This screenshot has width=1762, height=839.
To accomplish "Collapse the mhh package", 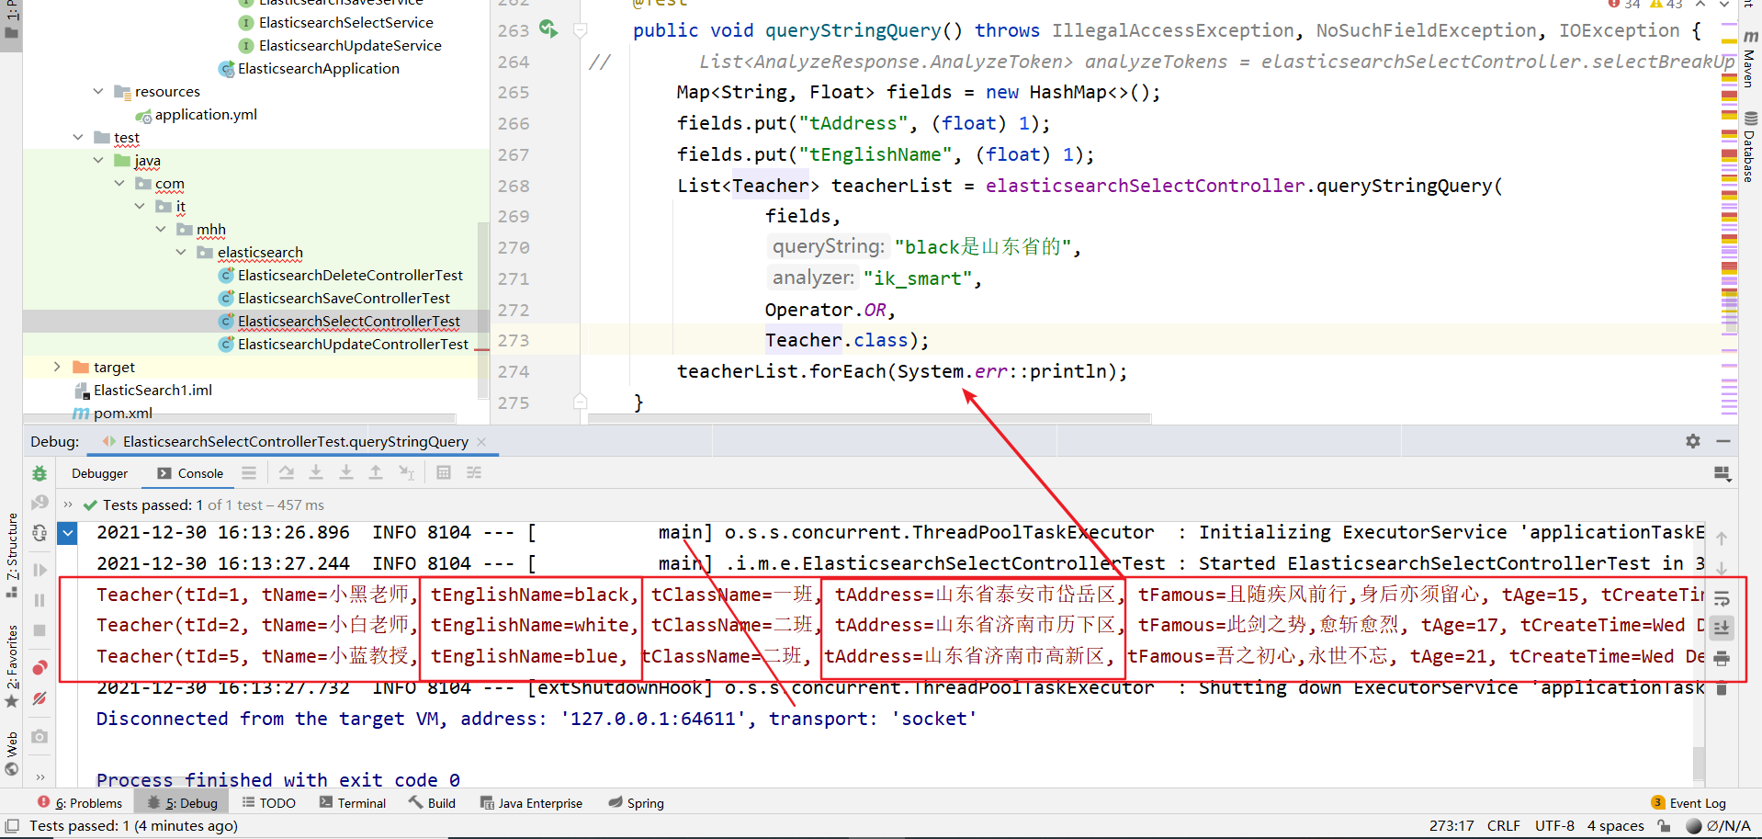I will coord(161,229).
